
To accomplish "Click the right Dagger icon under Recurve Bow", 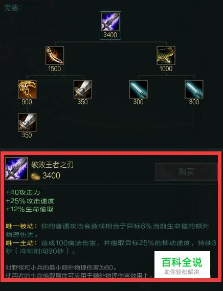I will pyautogui.click(x=194, y=89).
